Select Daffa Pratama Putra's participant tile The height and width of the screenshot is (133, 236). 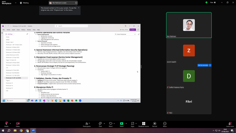coord(189,76)
